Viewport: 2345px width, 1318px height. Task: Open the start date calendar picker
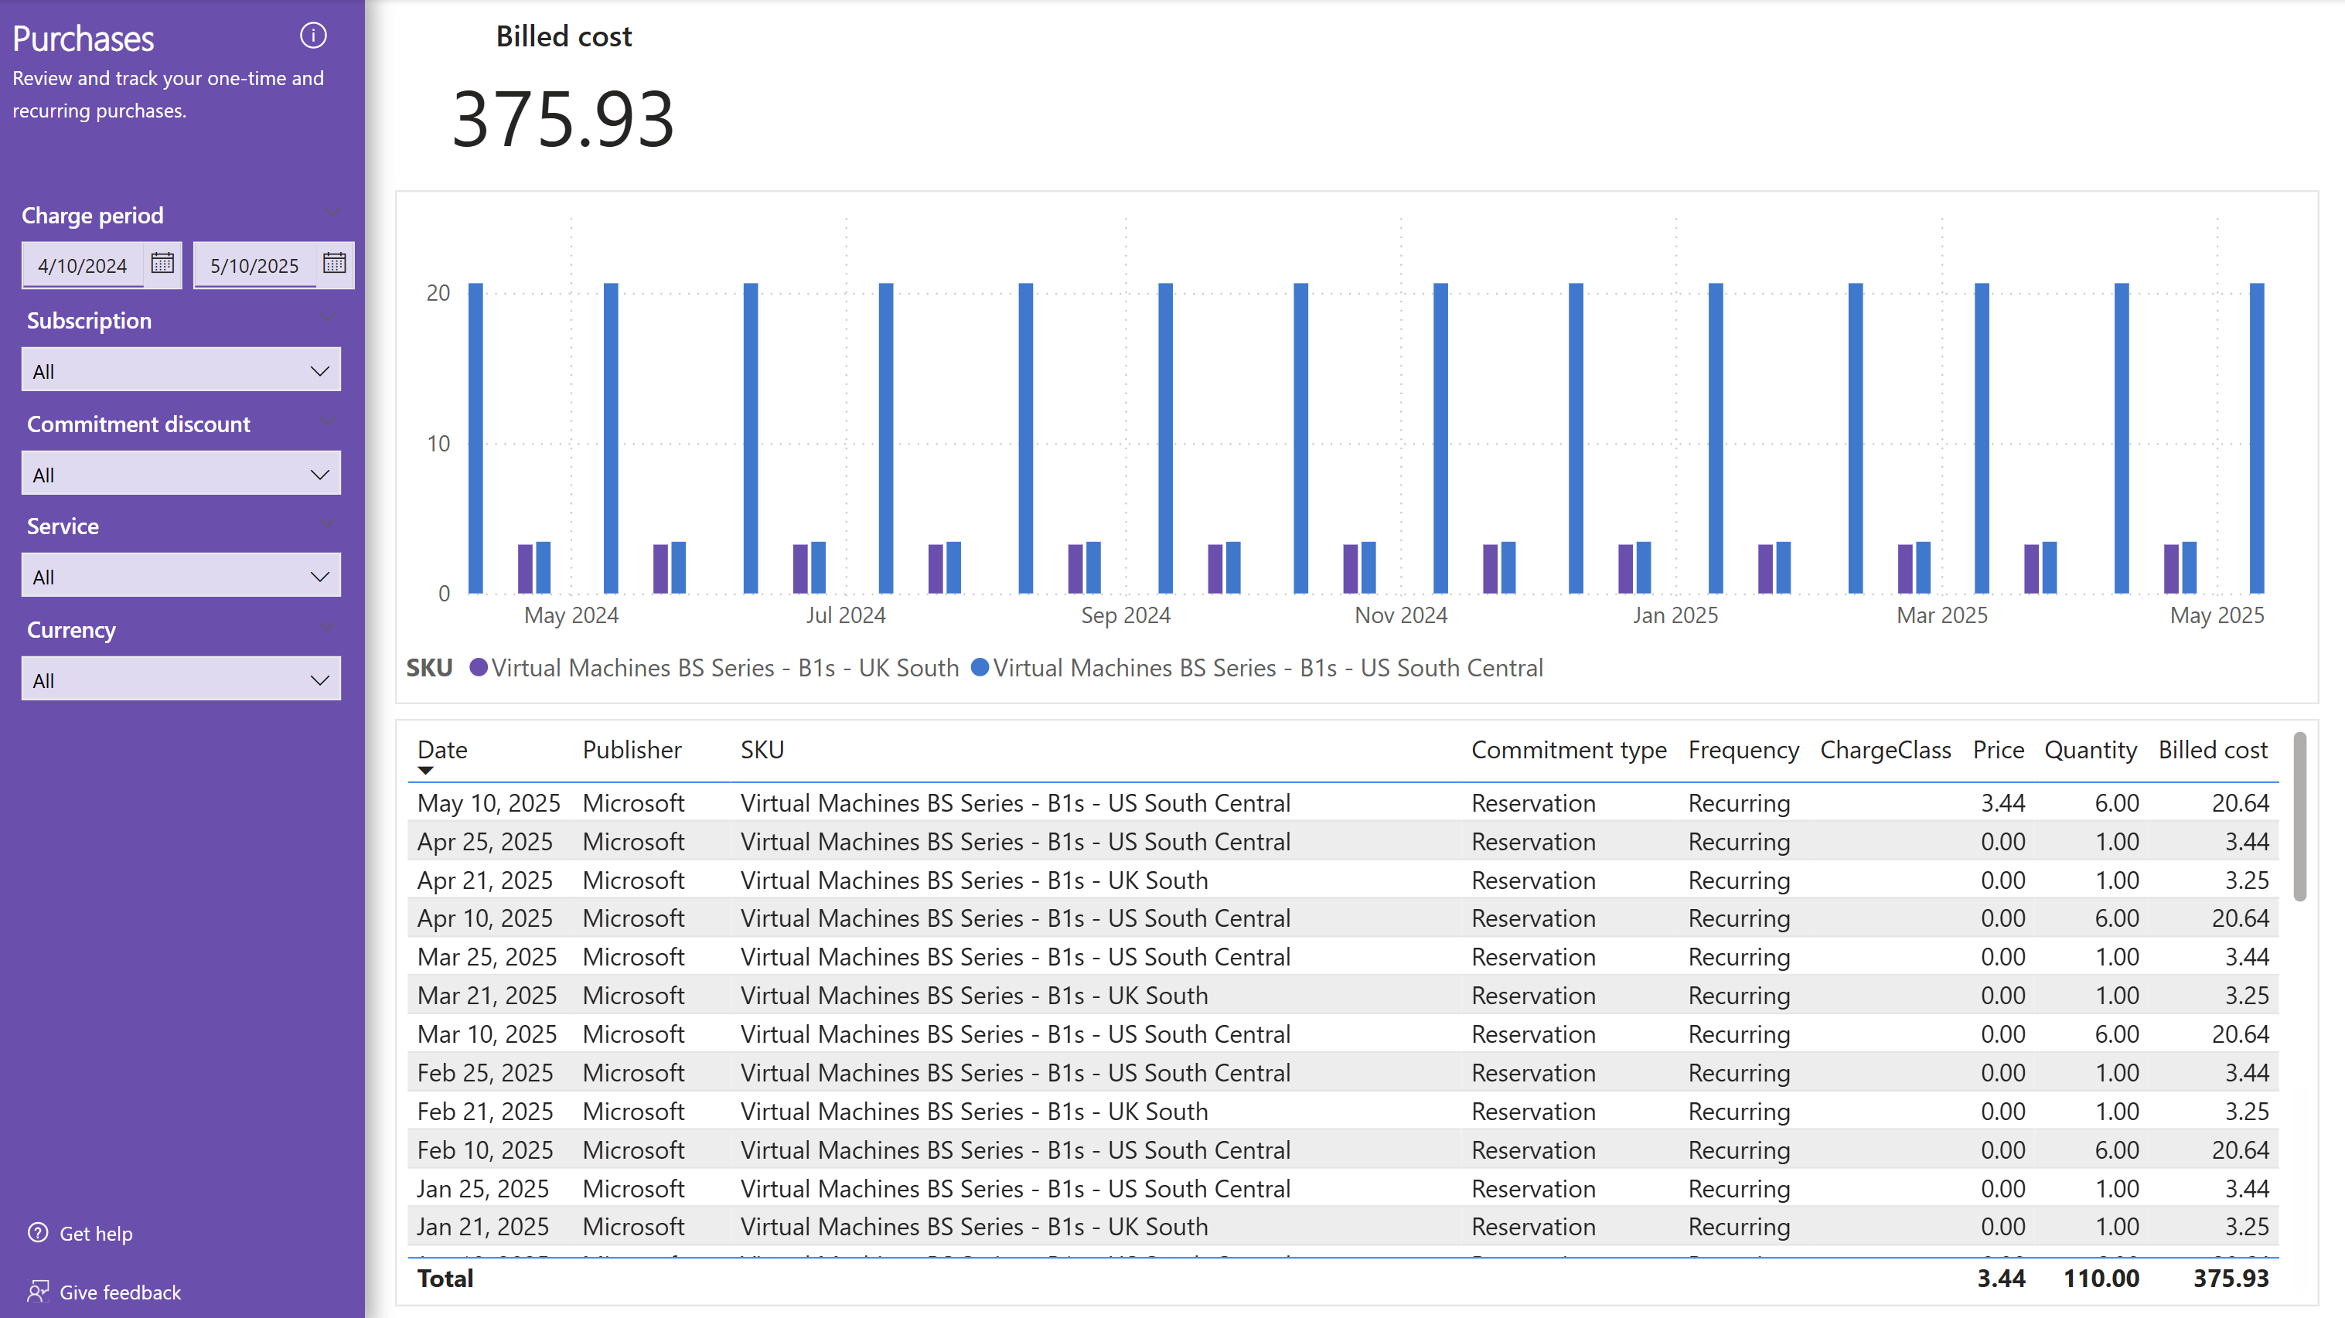162,263
